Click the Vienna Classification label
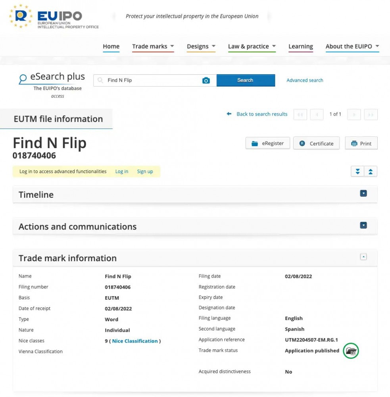Viewport: 390px width, 397px height. (x=40, y=351)
